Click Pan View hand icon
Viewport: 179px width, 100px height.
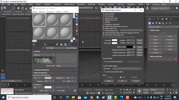170,93
